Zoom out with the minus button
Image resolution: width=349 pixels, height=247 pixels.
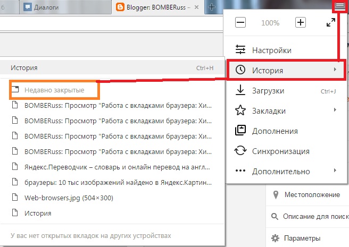(240, 22)
